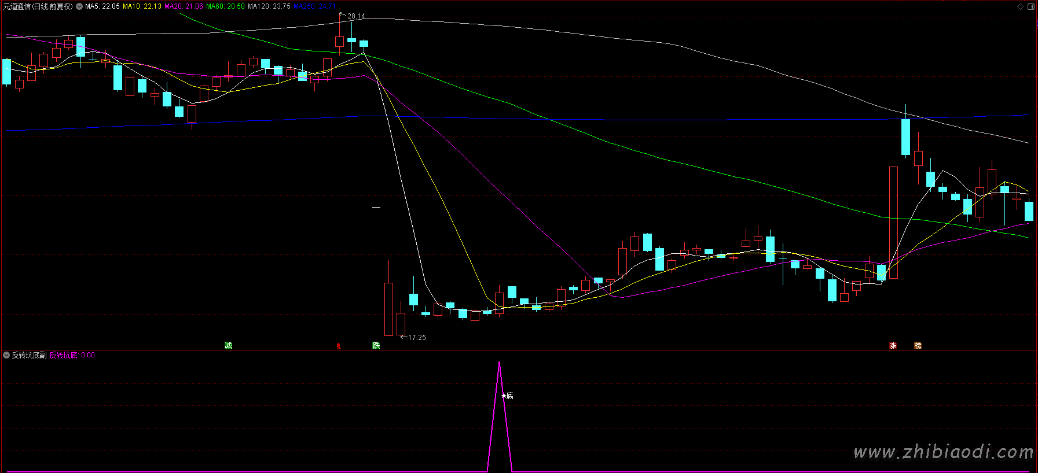This screenshot has width=1038, height=473.
Task: Select the yellow MA10: 22.13 label
Action: tap(142, 6)
